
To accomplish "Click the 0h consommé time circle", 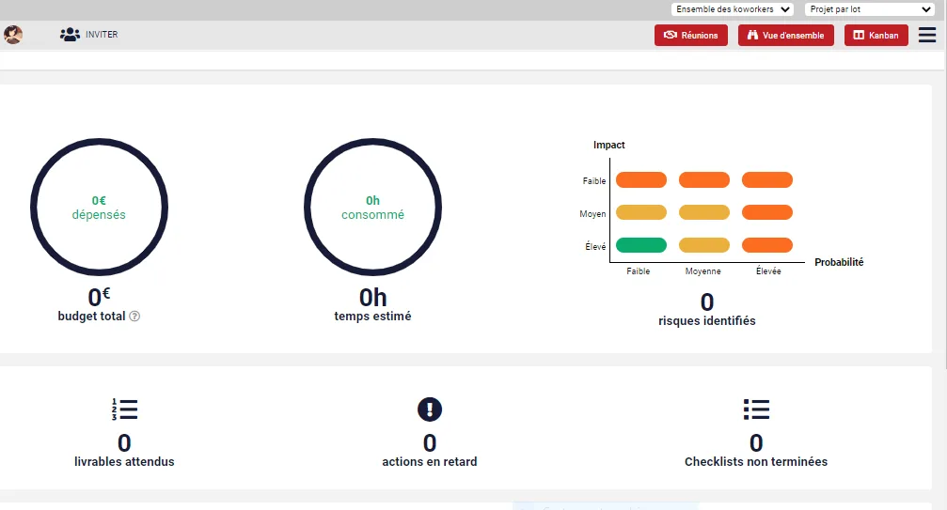I will click(x=372, y=207).
